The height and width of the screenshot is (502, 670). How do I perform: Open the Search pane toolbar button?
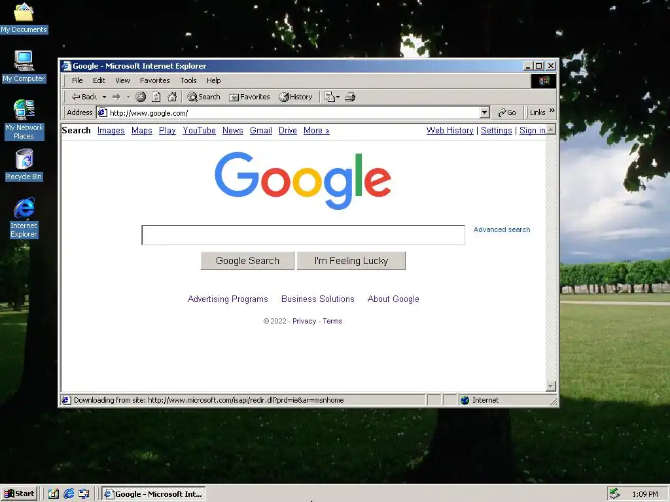click(204, 97)
